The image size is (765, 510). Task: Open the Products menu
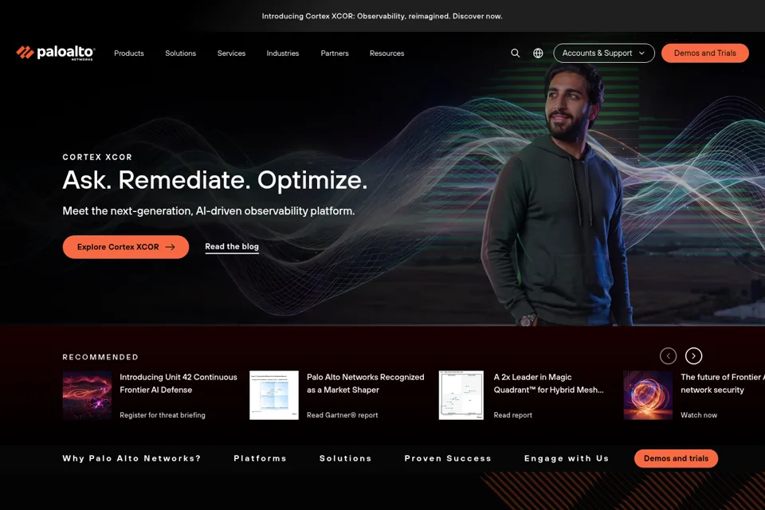(x=129, y=53)
